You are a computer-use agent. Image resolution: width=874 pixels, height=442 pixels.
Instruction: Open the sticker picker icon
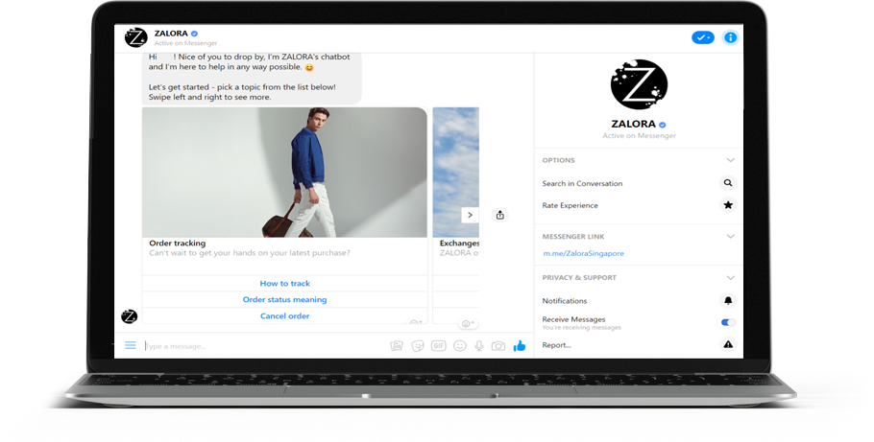pyautogui.click(x=418, y=346)
